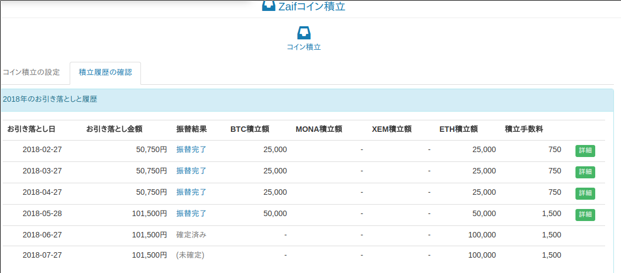Click fee 1,500 in the 2018-06-27 row
The image size is (621, 273).
tap(552, 235)
